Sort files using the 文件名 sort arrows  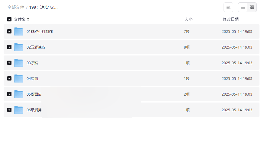tap(28, 19)
